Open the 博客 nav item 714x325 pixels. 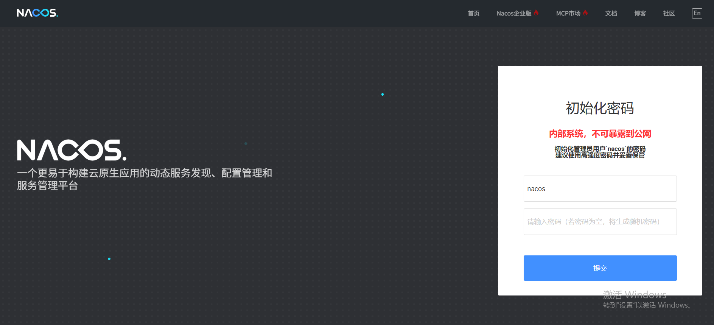640,13
